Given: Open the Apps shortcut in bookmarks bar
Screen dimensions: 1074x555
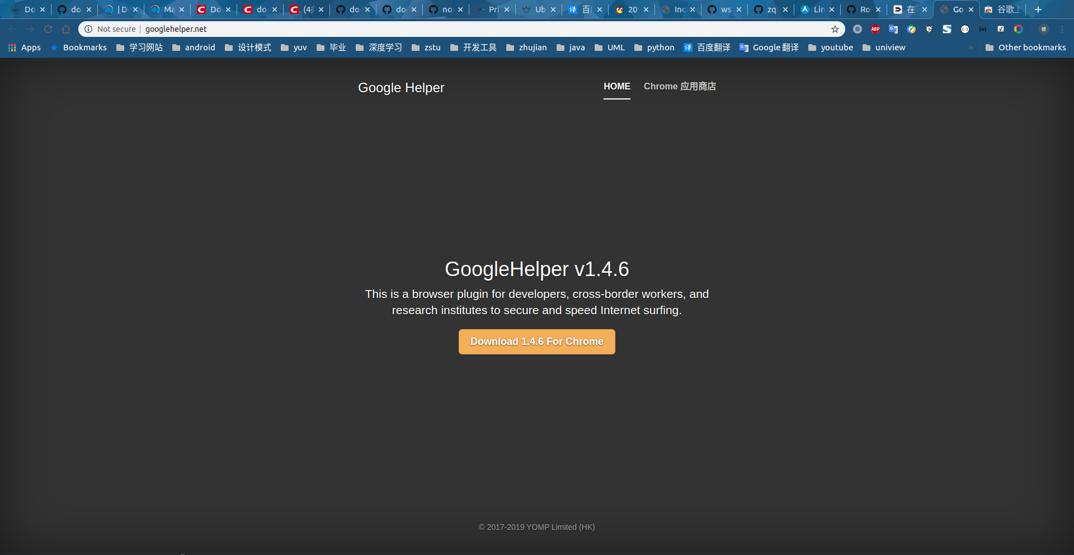Looking at the screenshot, I should click(x=25, y=48).
